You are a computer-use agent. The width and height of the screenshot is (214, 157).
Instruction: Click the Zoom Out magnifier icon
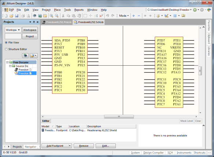[x=57, y=16]
